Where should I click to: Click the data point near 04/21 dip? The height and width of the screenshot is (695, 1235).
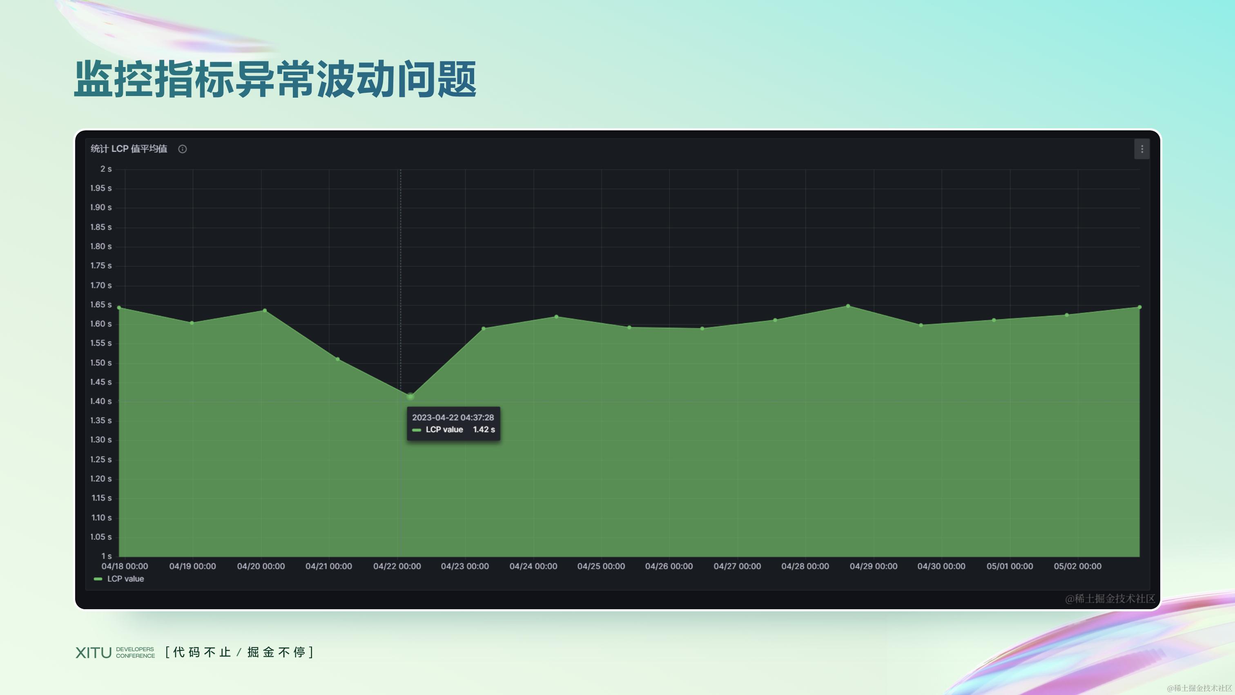click(x=337, y=359)
